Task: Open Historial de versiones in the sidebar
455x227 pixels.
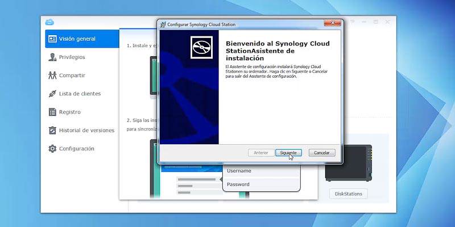Action: (82, 131)
